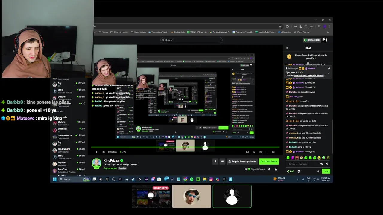Image resolution: width=383 pixels, height=215 pixels.
Task: Jump to LIVE in the player
Action: (x=123, y=152)
